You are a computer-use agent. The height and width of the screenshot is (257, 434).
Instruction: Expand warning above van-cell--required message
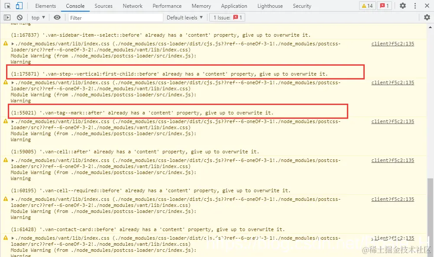pyautogui.click(x=13, y=160)
